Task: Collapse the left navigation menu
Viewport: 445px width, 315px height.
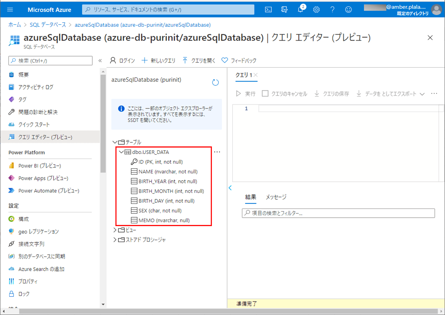Action: click(x=100, y=61)
